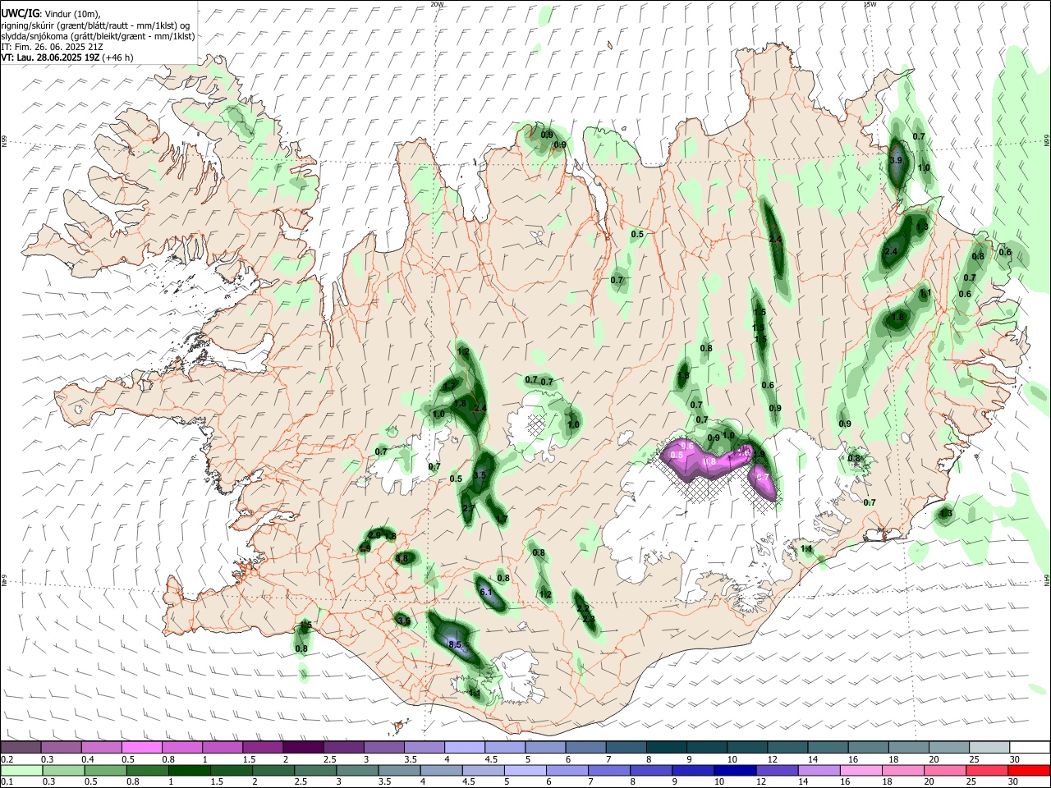Click the '3.9' precipitation value in the northeast
Screen dimensions: 1051x788
pyautogui.click(x=896, y=160)
